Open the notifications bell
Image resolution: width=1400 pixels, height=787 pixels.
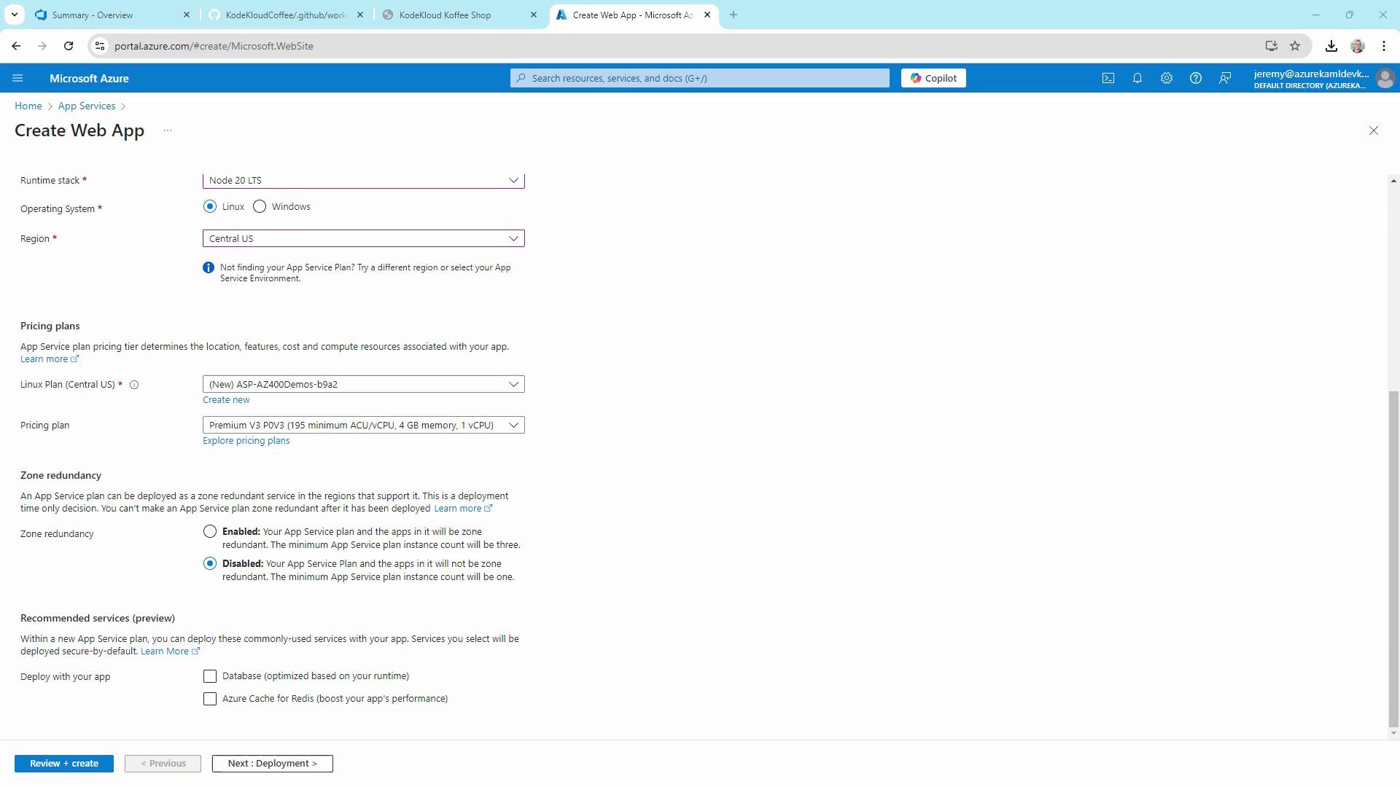click(1137, 78)
